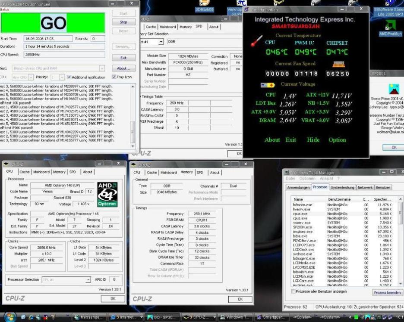Enable Prozesse aller Benutzer anzeigen

click(x=293, y=291)
